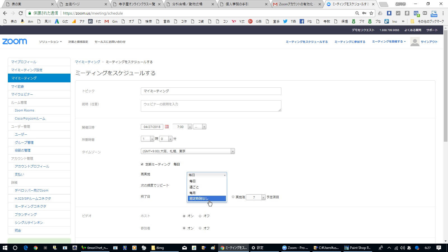Click the bookmark star in address bar
448x252 pixels.
click(x=371, y=13)
